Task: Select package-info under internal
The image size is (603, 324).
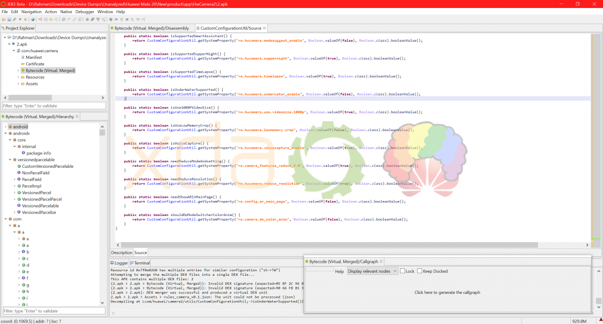Action: click(38, 153)
